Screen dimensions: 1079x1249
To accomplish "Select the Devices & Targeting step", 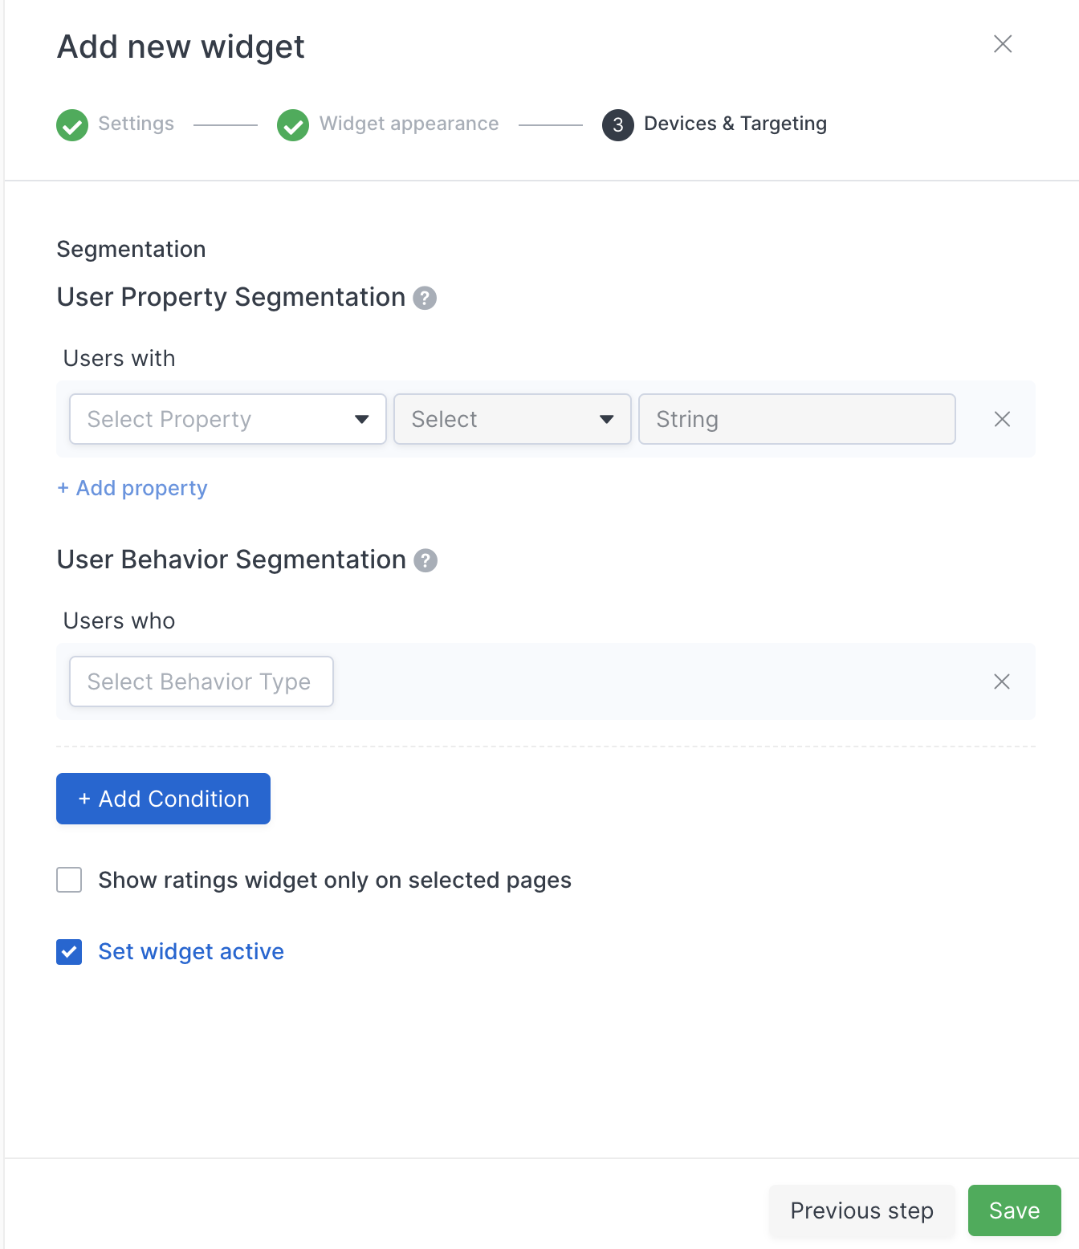I will tap(735, 124).
